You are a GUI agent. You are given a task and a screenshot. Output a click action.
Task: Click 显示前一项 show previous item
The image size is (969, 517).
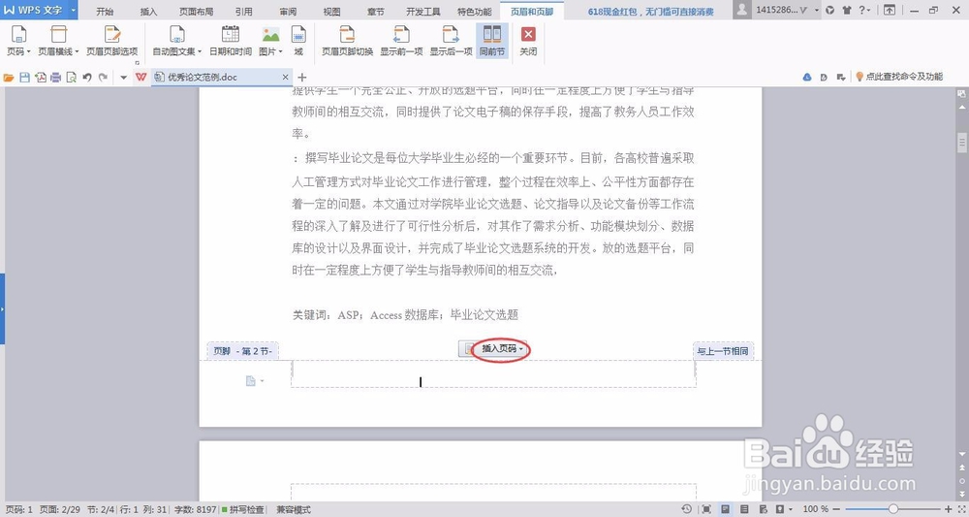tap(402, 42)
